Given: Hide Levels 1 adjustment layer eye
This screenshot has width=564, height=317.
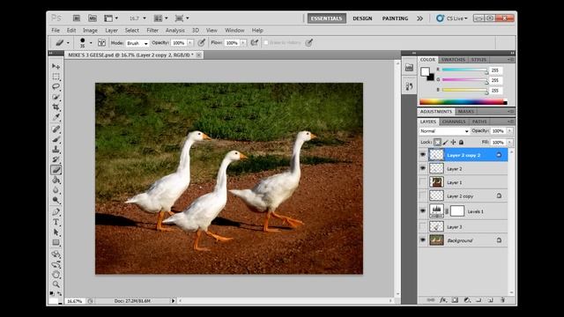Looking at the screenshot, I should pos(423,211).
